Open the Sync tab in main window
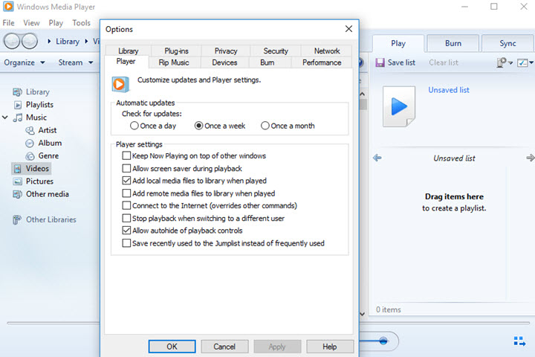This screenshot has width=535, height=357. 508,43
